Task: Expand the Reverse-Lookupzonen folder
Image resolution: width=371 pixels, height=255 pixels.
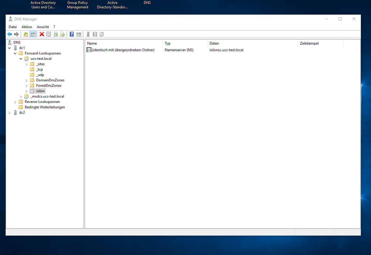Action: (x=15, y=102)
